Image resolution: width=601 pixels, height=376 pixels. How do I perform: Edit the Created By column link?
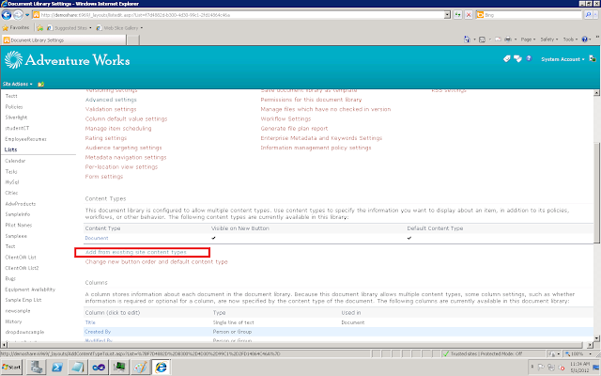(98, 332)
